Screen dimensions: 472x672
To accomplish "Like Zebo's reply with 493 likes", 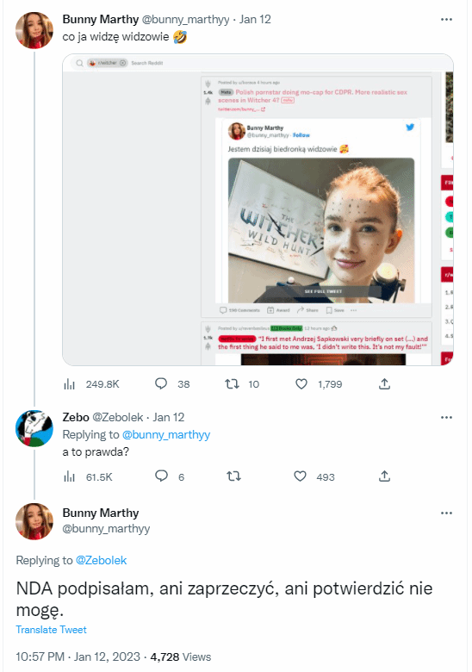I will [x=301, y=476].
